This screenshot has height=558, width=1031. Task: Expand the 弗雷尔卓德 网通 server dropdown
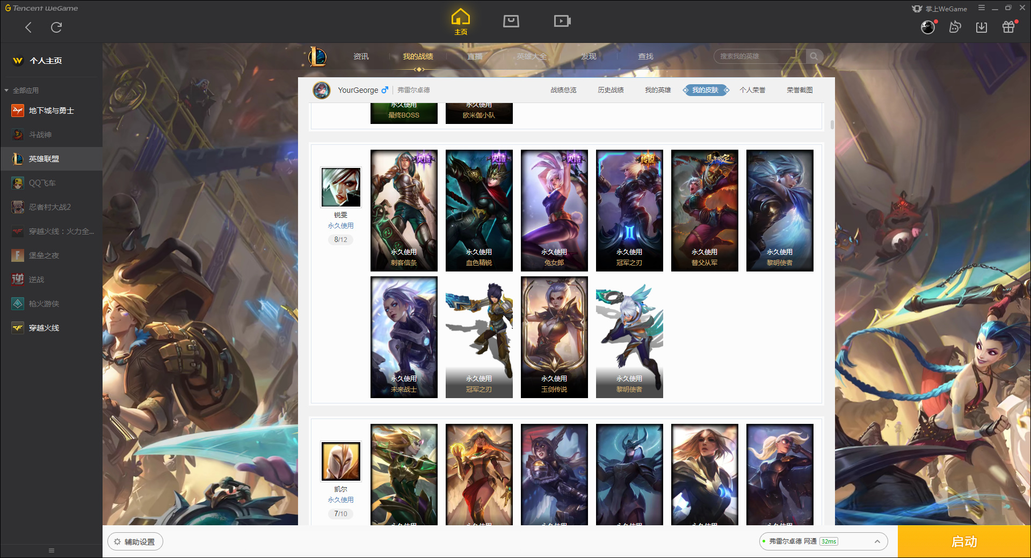pos(823,541)
